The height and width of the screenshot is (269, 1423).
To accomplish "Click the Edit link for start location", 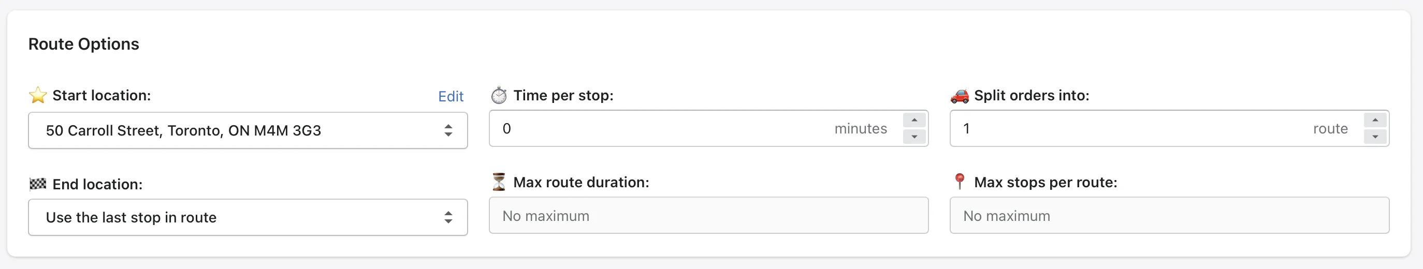I will coord(451,96).
